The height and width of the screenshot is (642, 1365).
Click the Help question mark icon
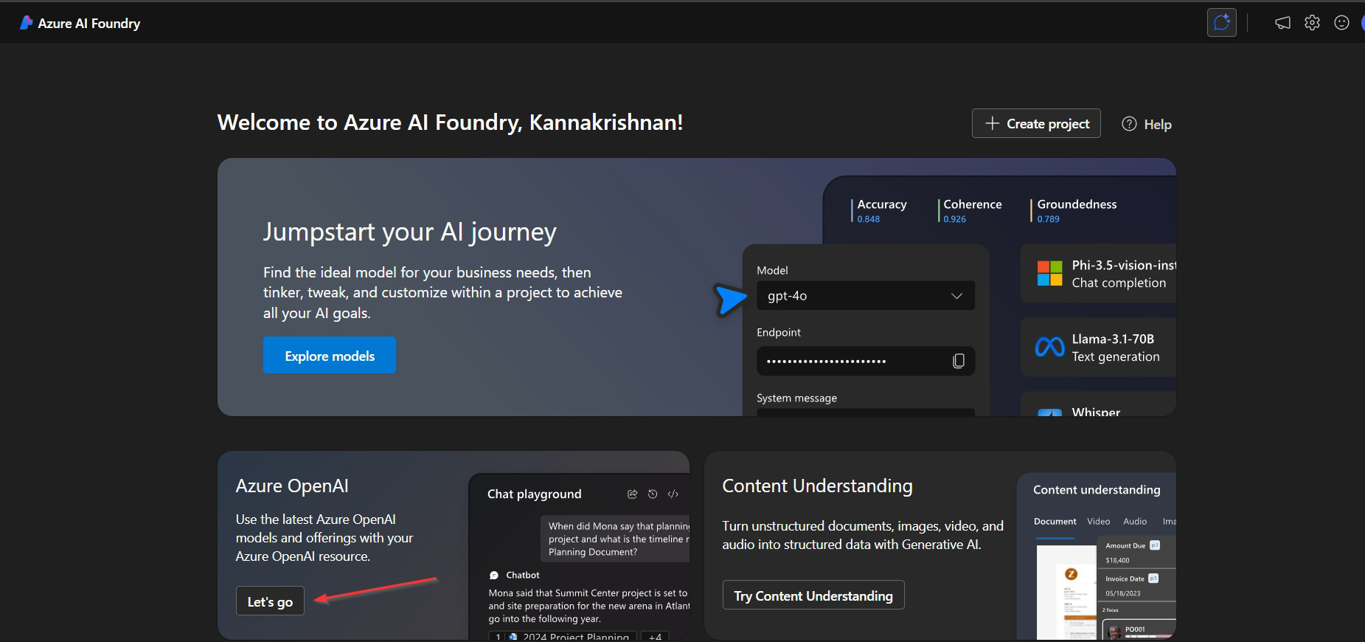tap(1129, 124)
